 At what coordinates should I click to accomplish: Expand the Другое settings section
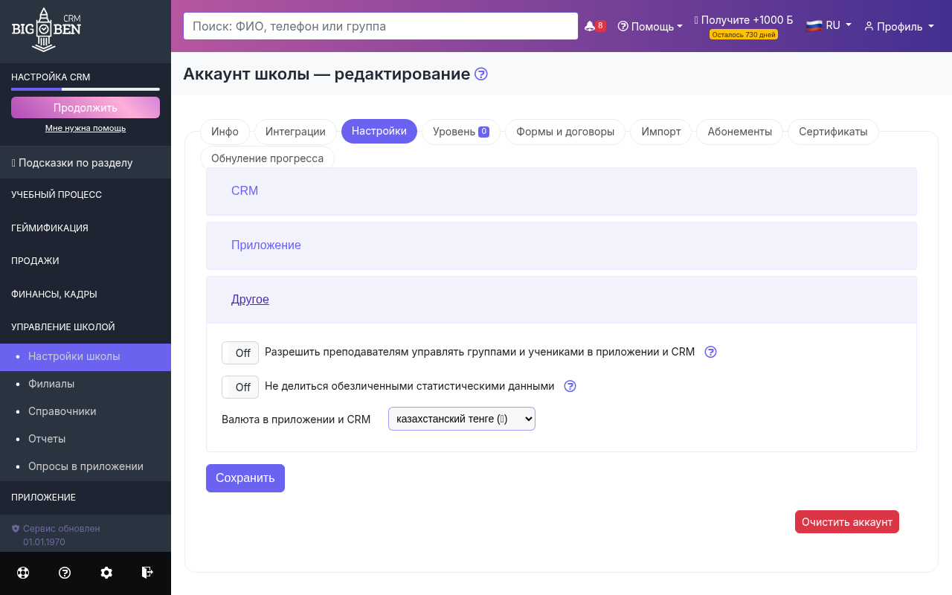point(250,299)
